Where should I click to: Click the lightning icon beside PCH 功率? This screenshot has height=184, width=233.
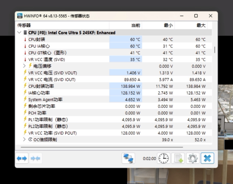tap(25, 112)
